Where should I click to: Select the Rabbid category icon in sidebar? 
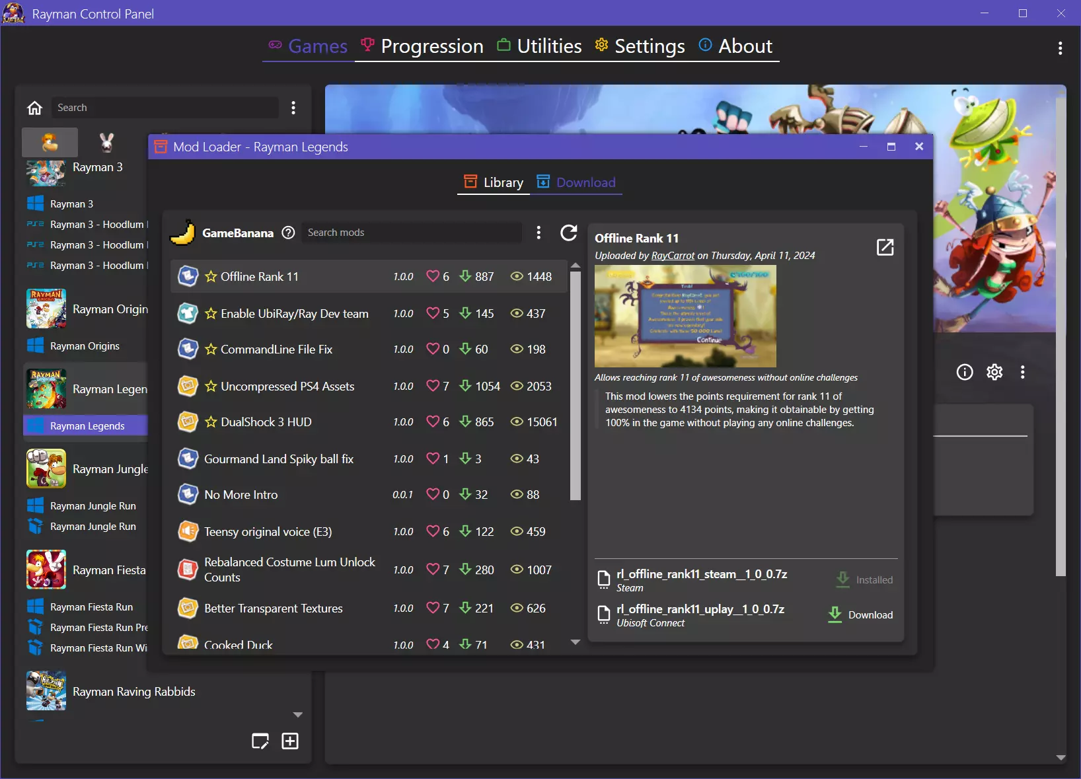[106, 142]
